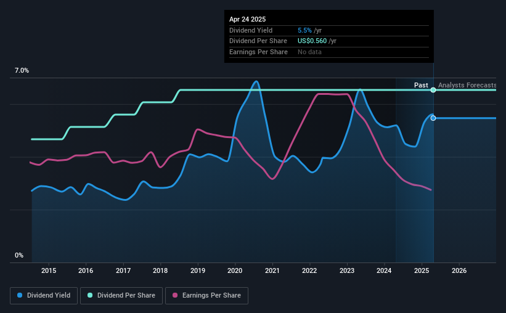This screenshot has height=313, width=506.
Task: Click the 2026 x-axis label
Action: pyautogui.click(x=459, y=270)
